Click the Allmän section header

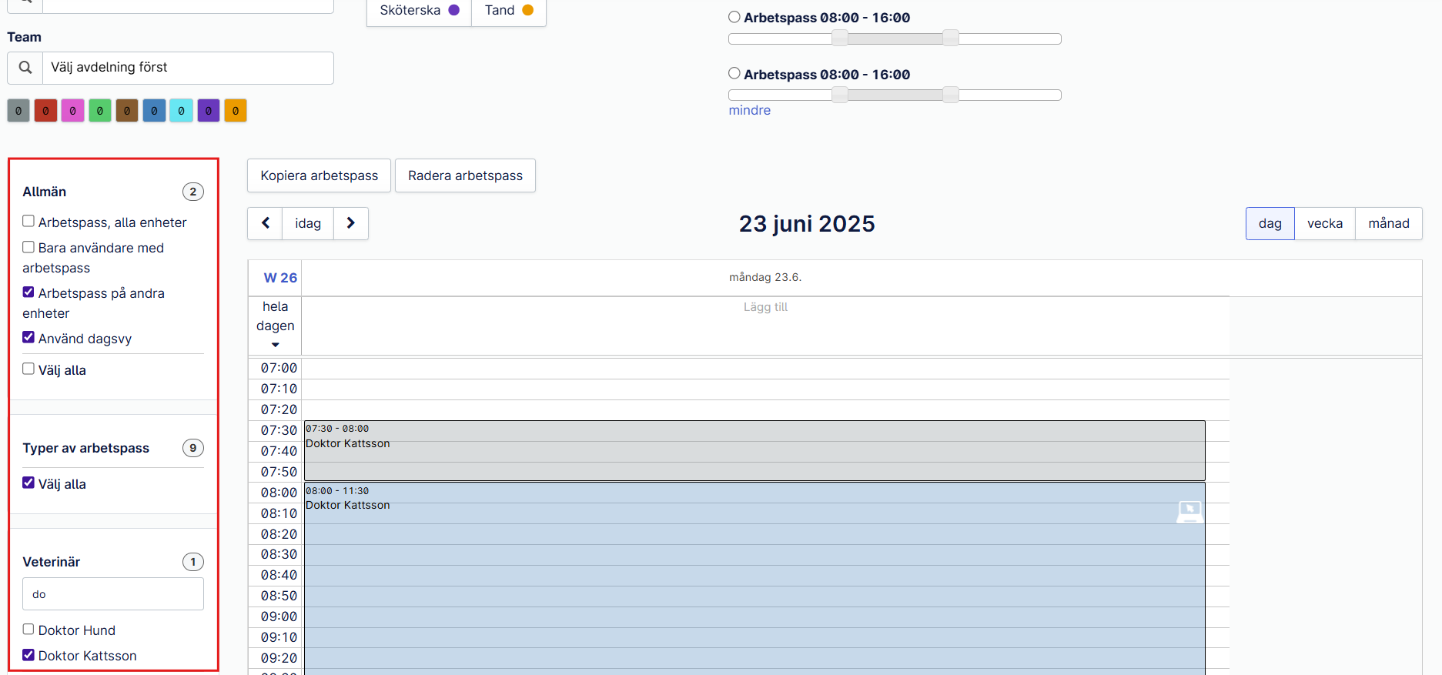45,192
